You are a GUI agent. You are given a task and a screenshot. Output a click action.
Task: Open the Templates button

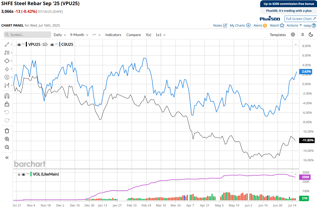pos(278,35)
